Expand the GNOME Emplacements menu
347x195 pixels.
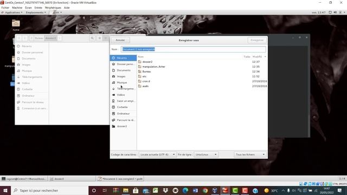coord(36,12)
